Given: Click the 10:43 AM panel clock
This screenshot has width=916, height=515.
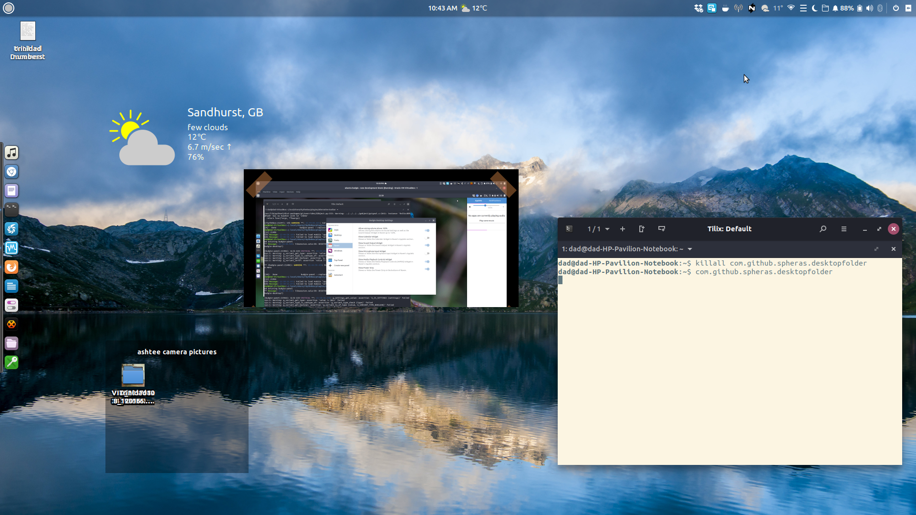Looking at the screenshot, I should (442, 8).
